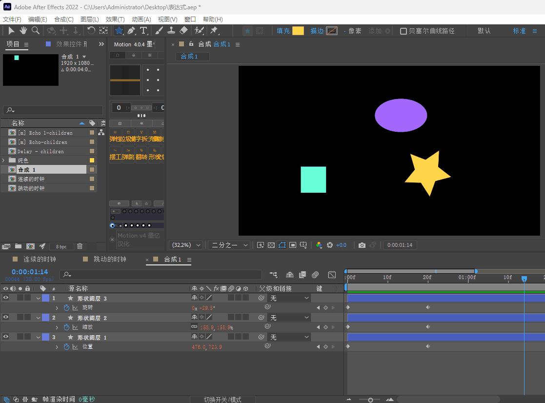
Task: Click the rotation stopwatch on 形状图层 3
Action: (x=67, y=308)
